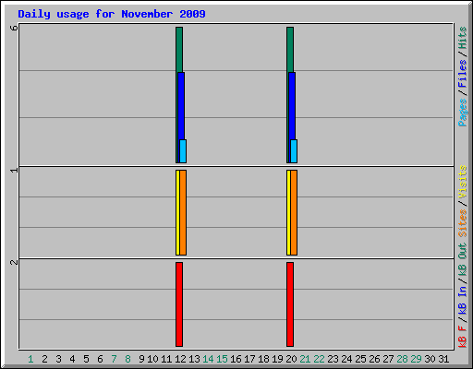This screenshot has width=473, height=369.
Task: Click day label '16' on the x-axis
Action: point(236,359)
